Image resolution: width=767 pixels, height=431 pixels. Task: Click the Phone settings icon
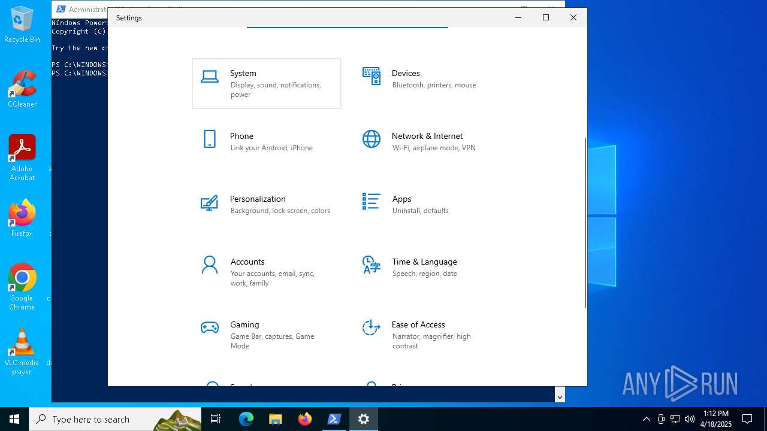[210, 139]
